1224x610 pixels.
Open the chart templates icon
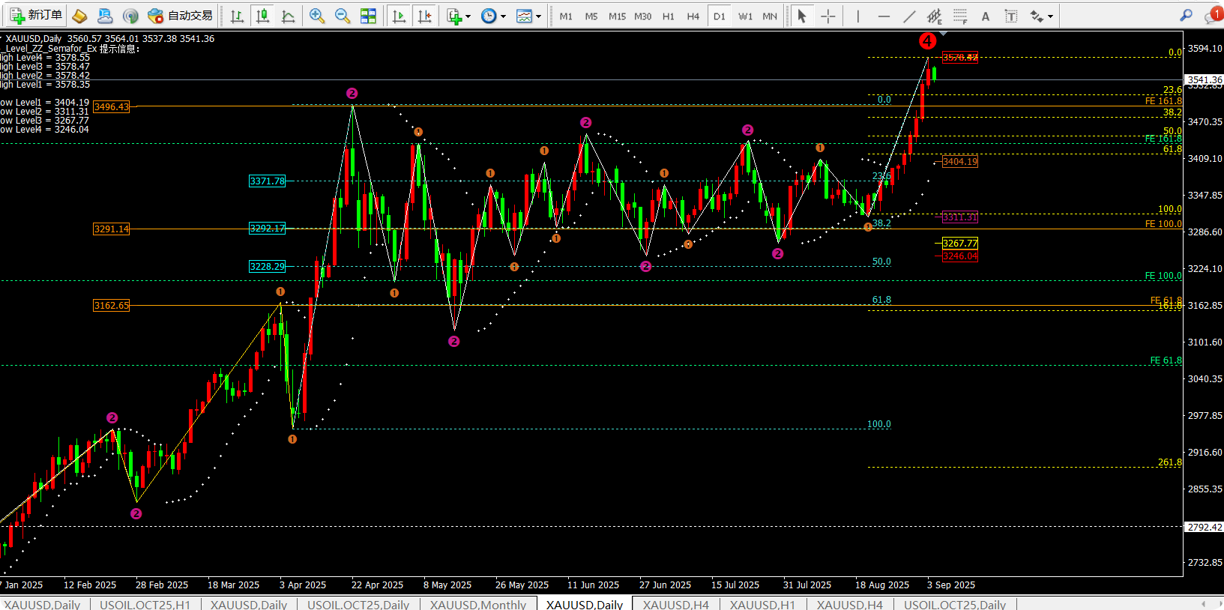(x=524, y=16)
